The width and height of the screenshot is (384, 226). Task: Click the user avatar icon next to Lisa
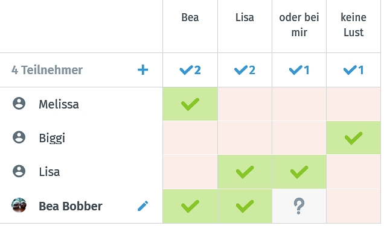click(x=19, y=171)
